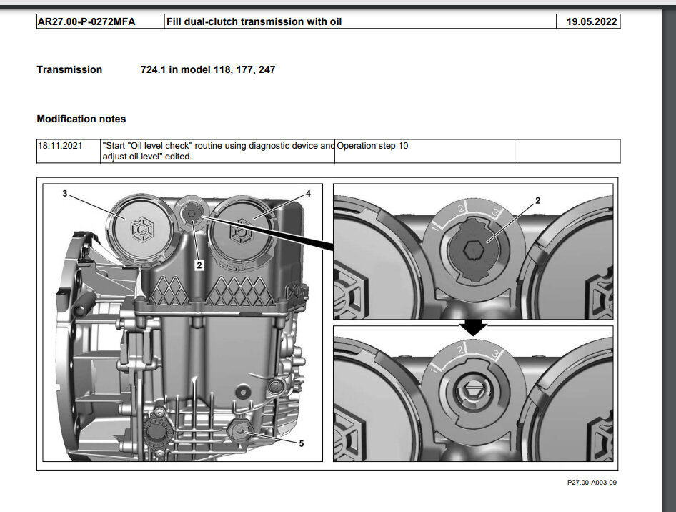Click the 'Start "Oil level check" routine' cell

coord(217,151)
